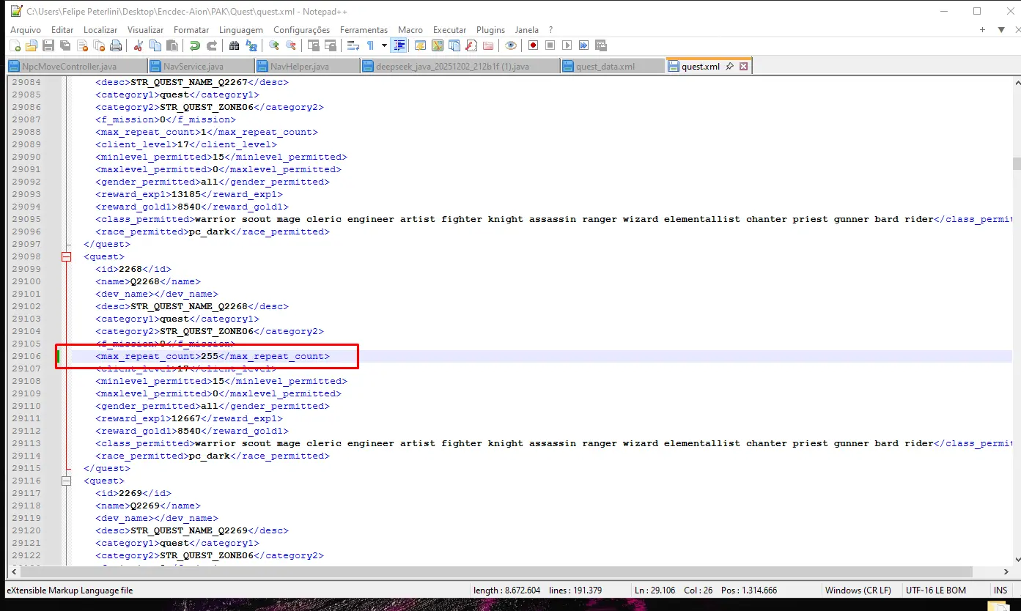Open the Arquivo menu
The image size is (1021, 611).
26,30
